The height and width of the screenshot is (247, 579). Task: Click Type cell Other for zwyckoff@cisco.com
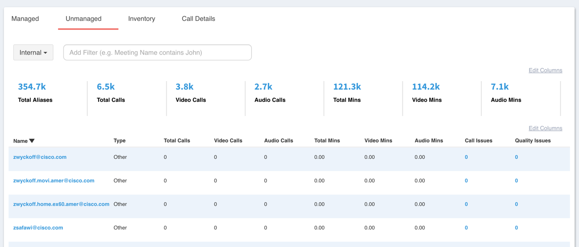(x=120, y=157)
